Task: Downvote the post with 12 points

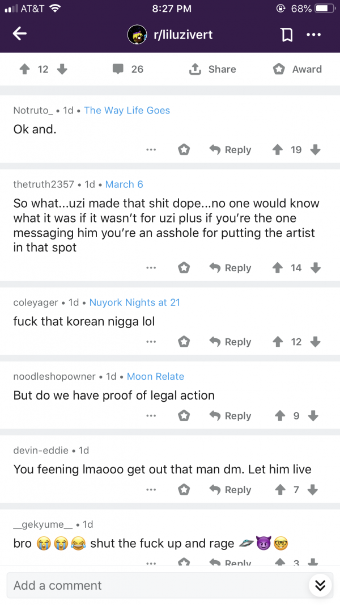Action: pos(62,69)
